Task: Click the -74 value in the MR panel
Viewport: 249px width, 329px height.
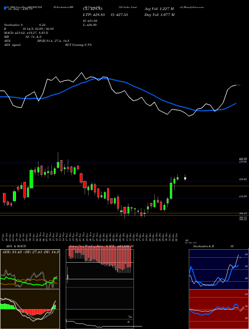Action: pyautogui.click(x=130, y=317)
